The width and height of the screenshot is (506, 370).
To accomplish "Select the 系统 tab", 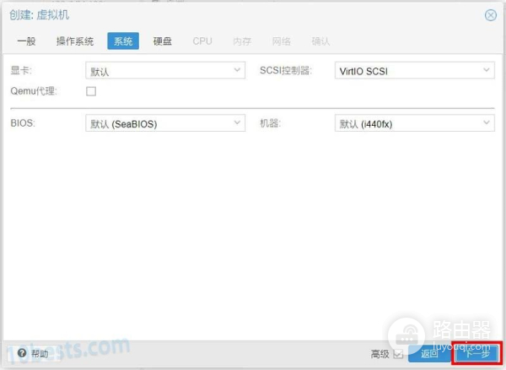I will (x=123, y=41).
